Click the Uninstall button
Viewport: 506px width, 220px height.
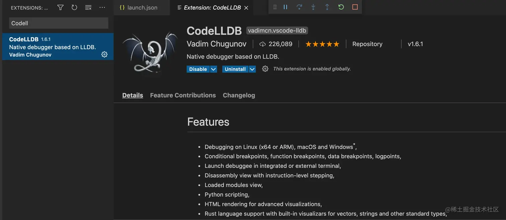[235, 69]
